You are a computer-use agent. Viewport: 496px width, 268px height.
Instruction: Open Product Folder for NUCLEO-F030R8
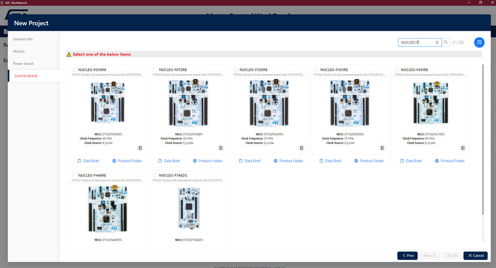click(x=127, y=161)
